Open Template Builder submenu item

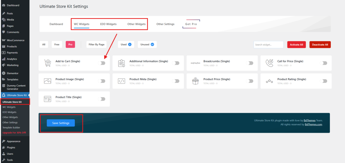pyautogui.click(x=11, y=127)
